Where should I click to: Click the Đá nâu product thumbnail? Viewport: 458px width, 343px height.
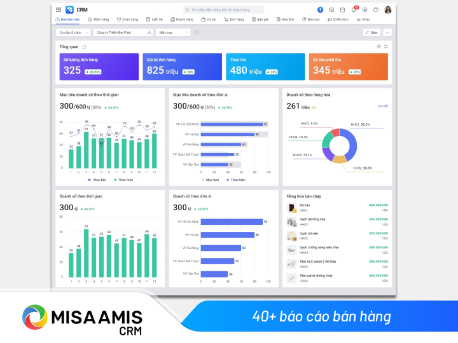[x=291, y=208]
